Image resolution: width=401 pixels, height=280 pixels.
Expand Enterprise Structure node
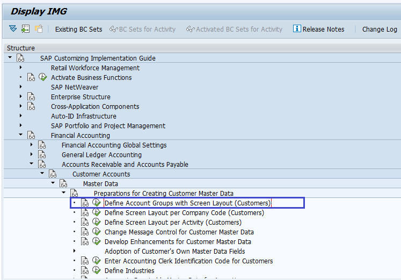click(x=21, y=97)
